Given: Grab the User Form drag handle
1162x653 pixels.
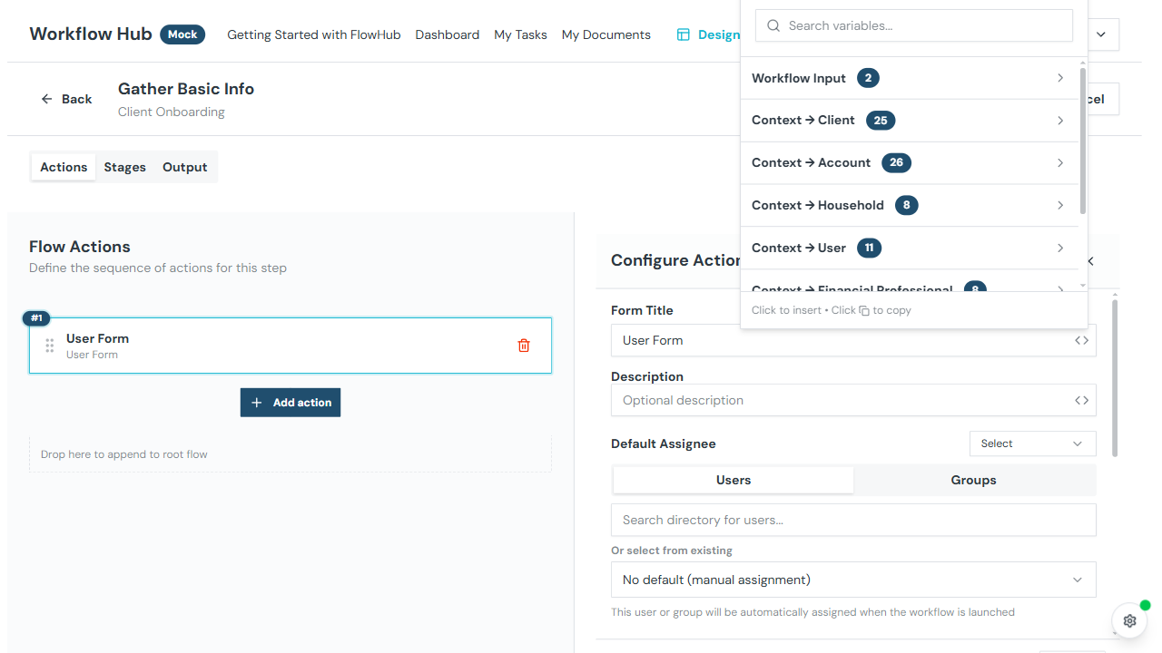Looking at the screenshot, I should [50, 346].
